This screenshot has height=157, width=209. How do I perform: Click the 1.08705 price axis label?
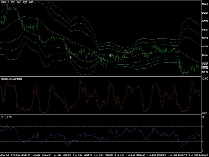(x=205, y=21)
